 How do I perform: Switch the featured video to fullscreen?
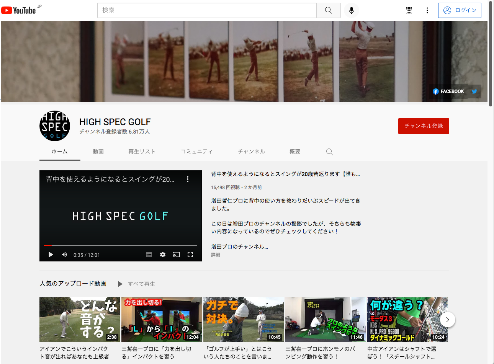point(190,255)
